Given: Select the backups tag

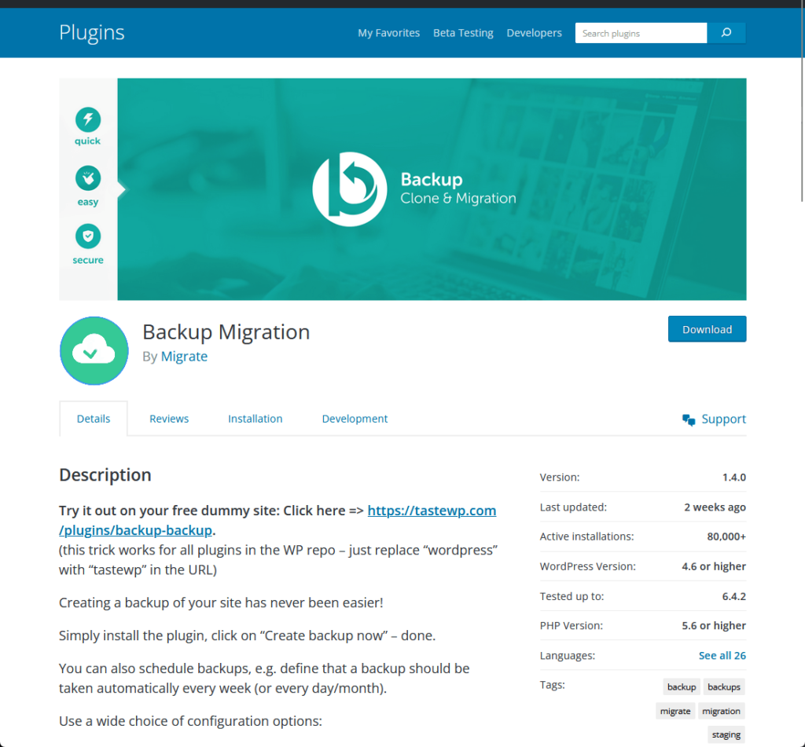Looking at the screenshot, I should pyautogui.click(x=724, y=687).
